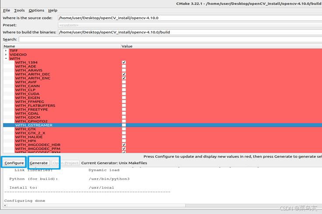Click the /usr/local install path text

pyautogui.click(x=101, y=187)
